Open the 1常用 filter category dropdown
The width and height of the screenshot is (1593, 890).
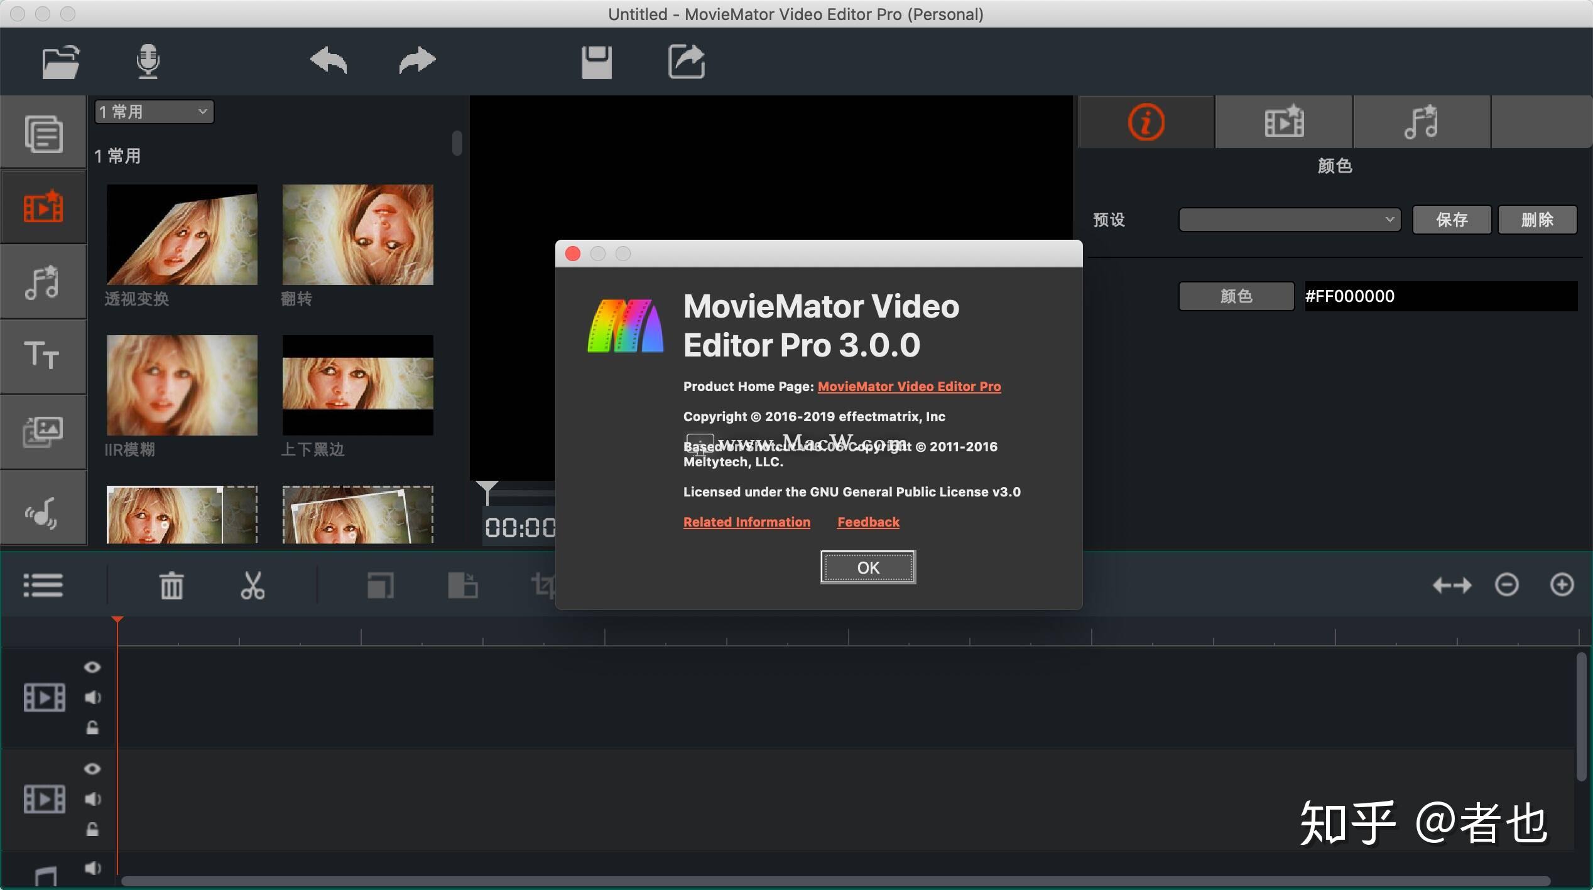coord(153,111)
